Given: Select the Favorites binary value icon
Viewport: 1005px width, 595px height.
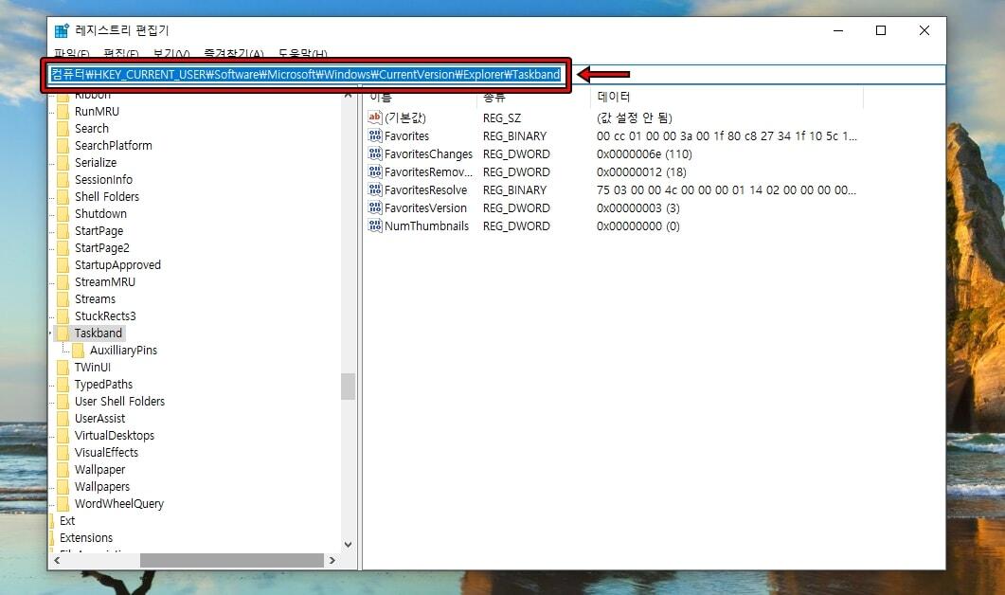Looking at the screenshot, I should coord(375,135).
